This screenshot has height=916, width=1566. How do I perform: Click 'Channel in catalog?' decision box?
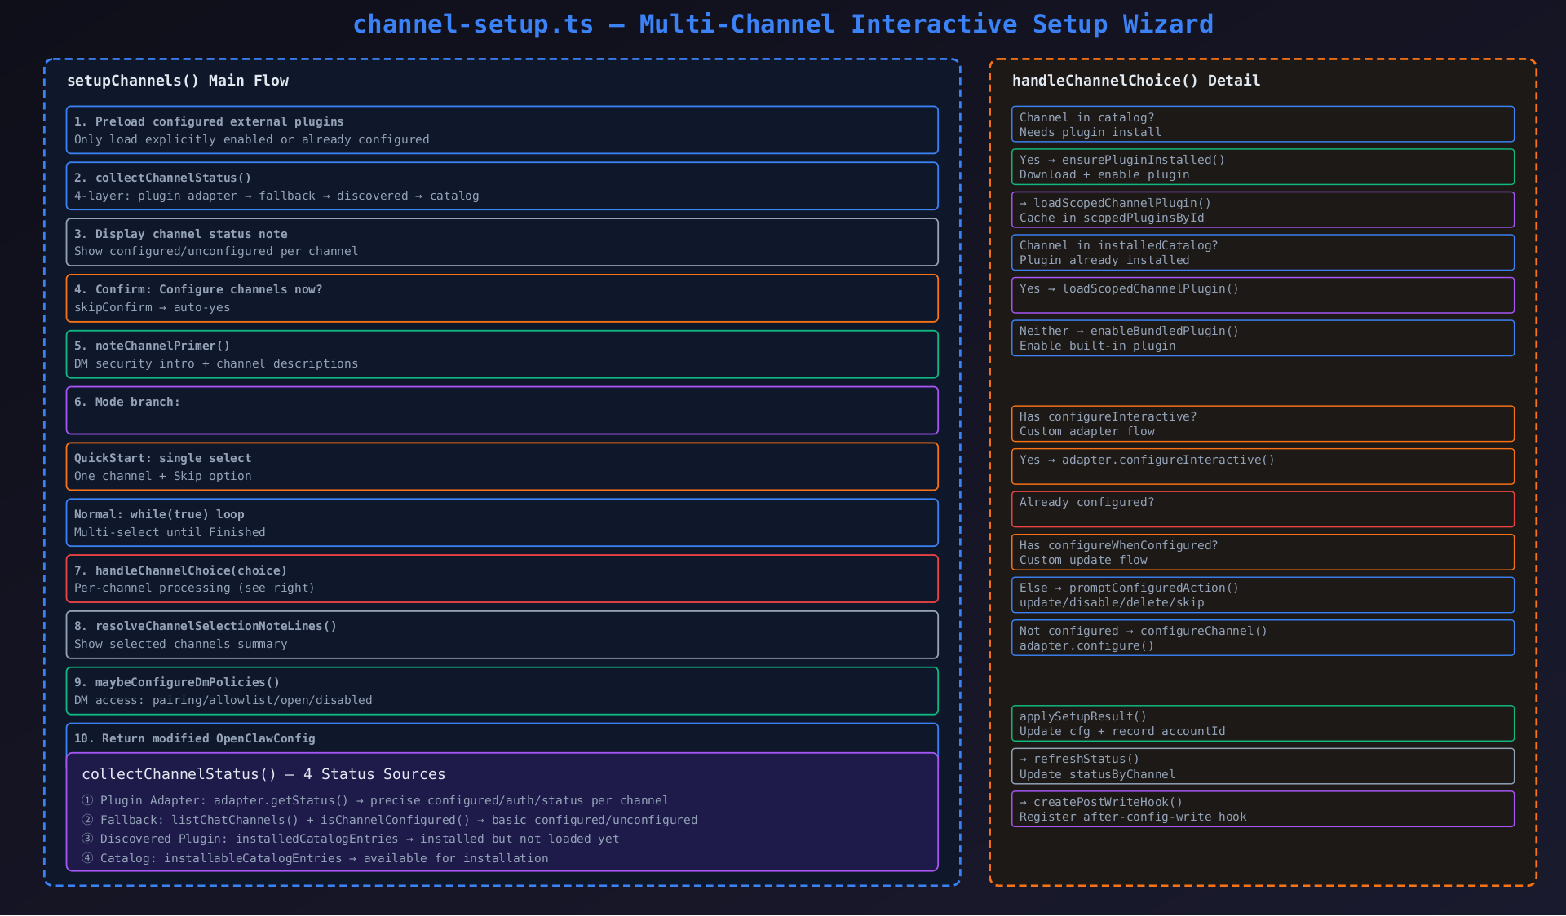[x=1263, y=124]
